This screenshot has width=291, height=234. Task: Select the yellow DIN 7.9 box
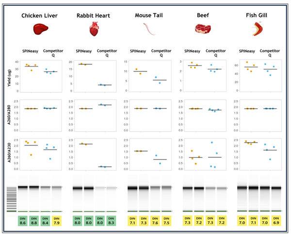click(x=57, y=221)
